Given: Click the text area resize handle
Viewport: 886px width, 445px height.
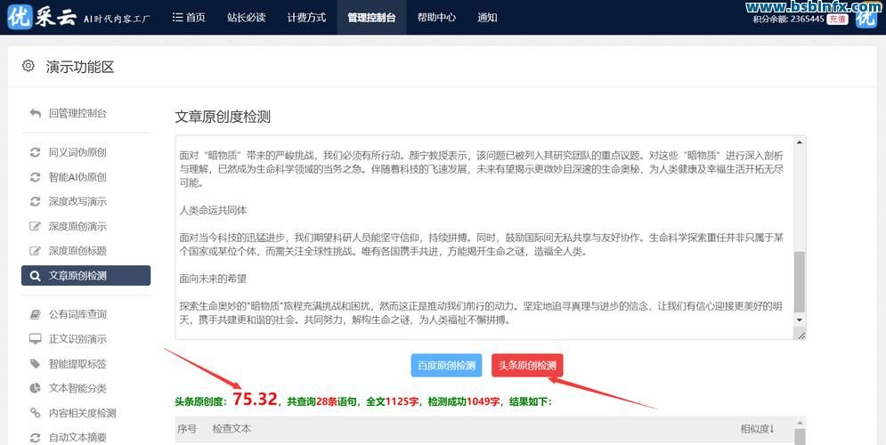Looking at the screenshot, I should (801, 335).
